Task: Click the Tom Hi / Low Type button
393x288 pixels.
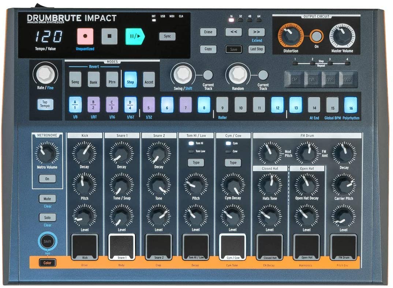Action: [196, 163]
